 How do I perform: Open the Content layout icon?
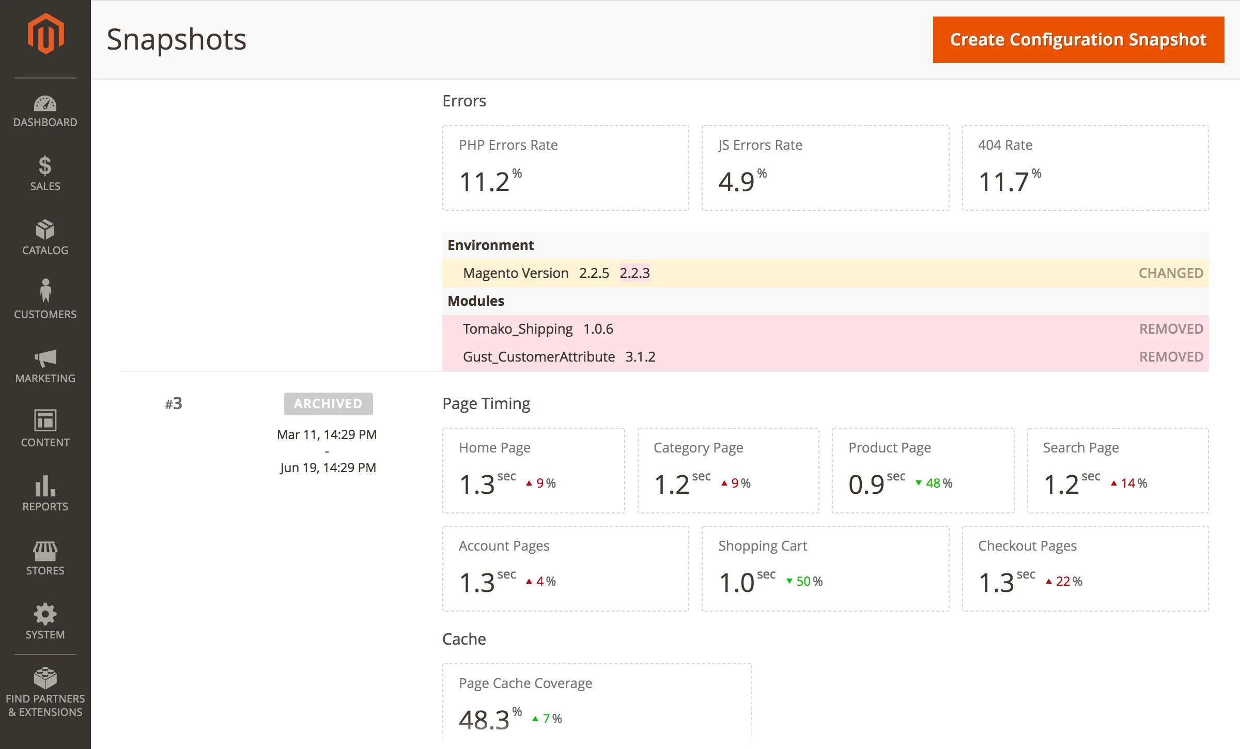click(45, 420)
